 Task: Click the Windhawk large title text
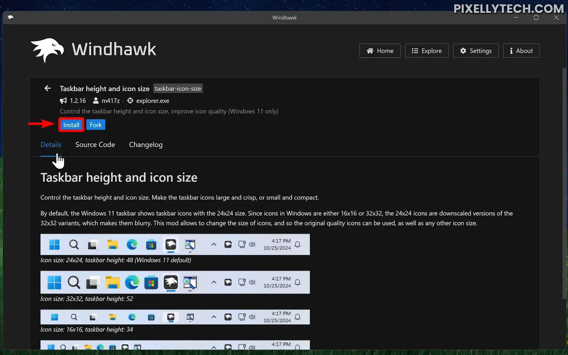pyautogui.click(x=114, y=49)
